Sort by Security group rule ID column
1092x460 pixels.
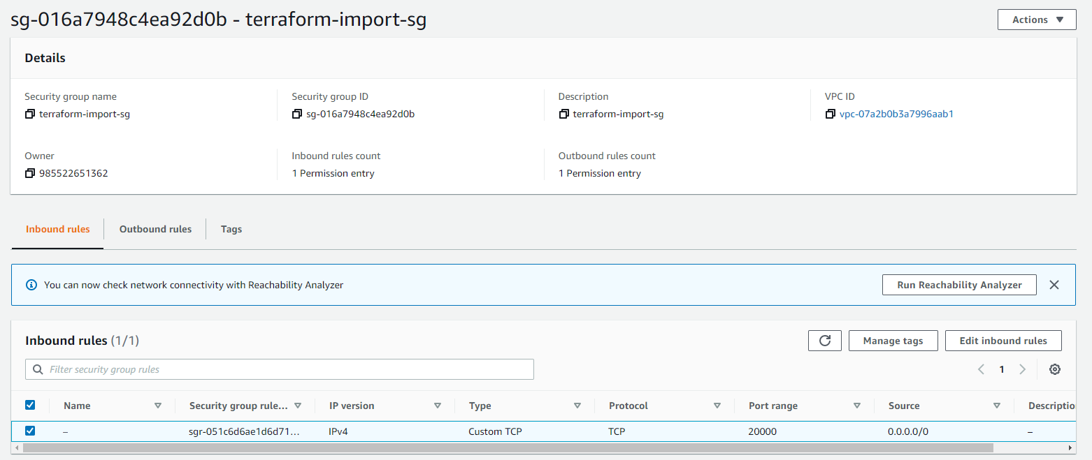click(x=298, y=406)
